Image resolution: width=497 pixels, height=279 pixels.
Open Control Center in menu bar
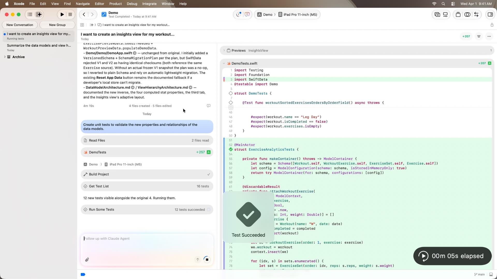coord(453,4)
